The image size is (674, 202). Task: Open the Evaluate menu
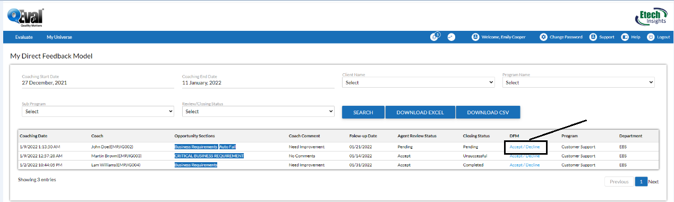tap(24, 37)
